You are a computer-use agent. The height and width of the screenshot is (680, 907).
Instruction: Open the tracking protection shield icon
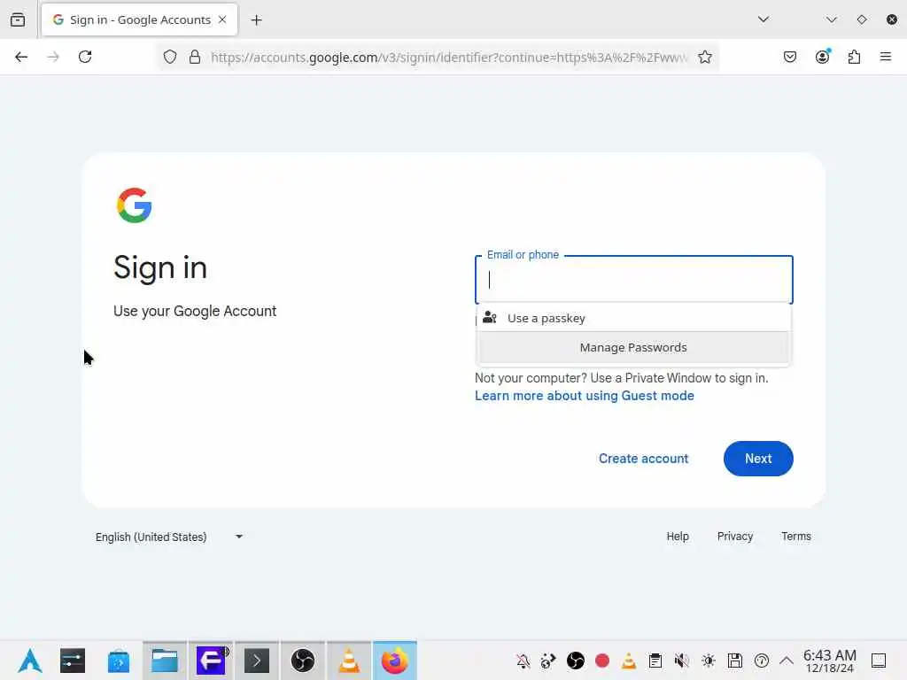[x=169, y=57]
